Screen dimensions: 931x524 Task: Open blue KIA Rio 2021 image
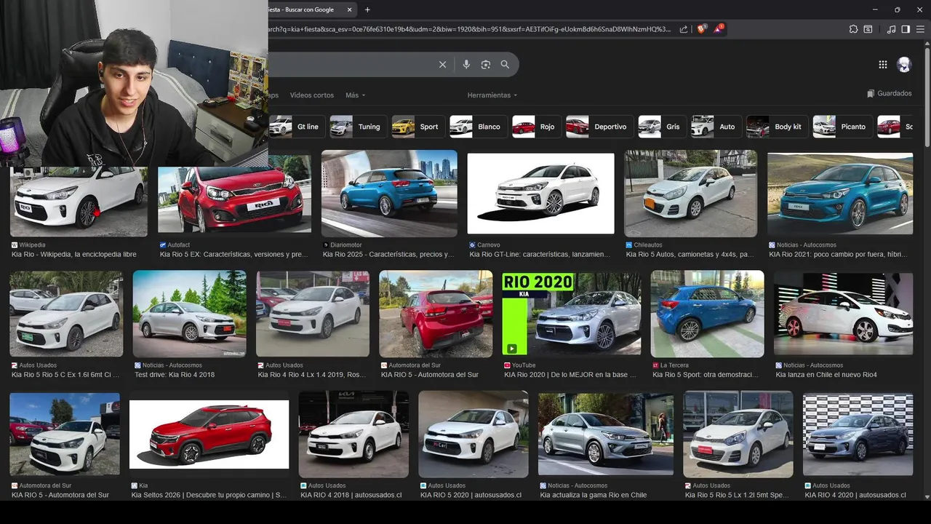click(x=840, y=194)
